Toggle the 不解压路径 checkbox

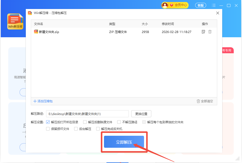119,122
